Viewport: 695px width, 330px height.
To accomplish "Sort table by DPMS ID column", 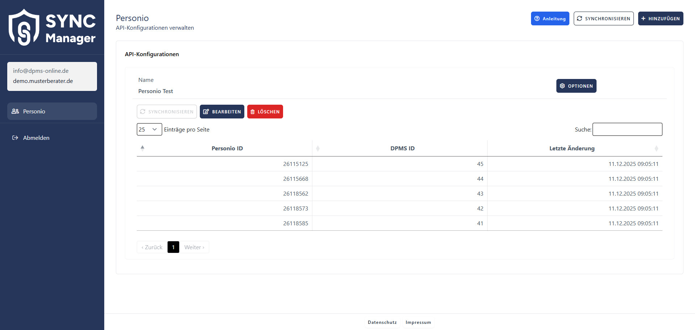I will pos(402,148).
